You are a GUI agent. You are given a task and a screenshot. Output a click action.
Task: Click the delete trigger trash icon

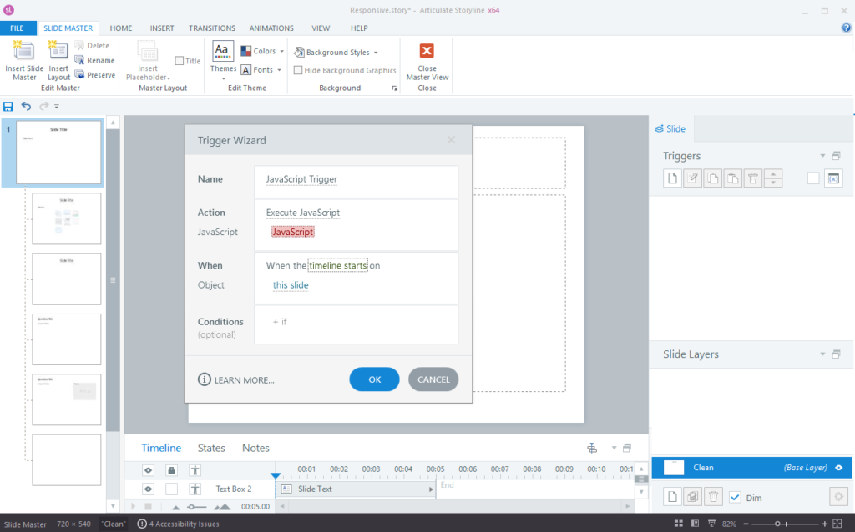[753, 178]
